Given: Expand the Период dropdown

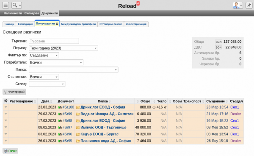Looking at the screenshot, I should tap(63, 48).
